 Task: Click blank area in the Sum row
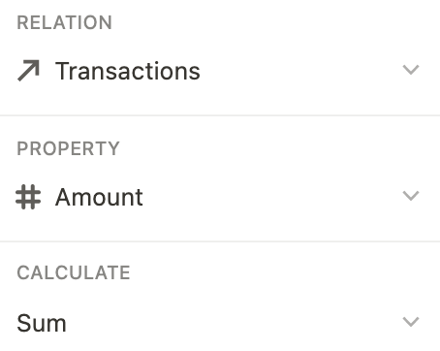tap(233, 323)
